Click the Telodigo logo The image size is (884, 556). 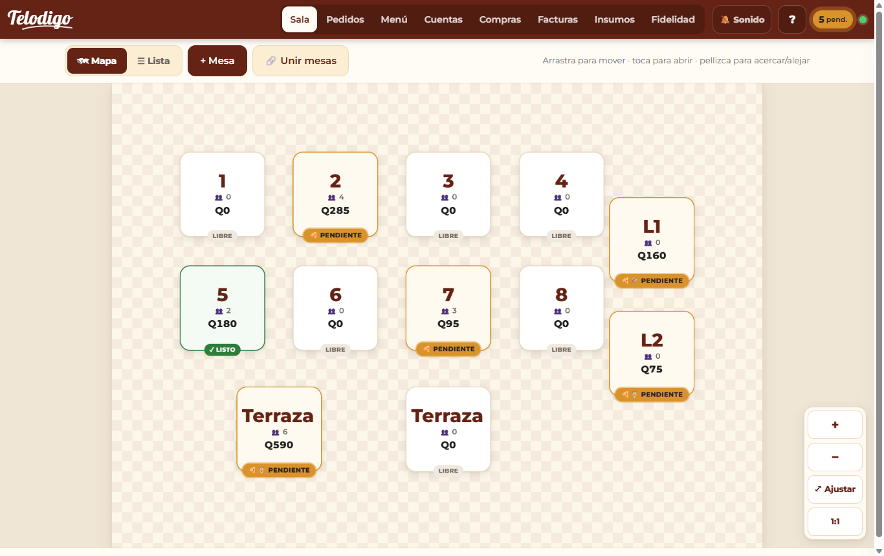coord(40,19)
